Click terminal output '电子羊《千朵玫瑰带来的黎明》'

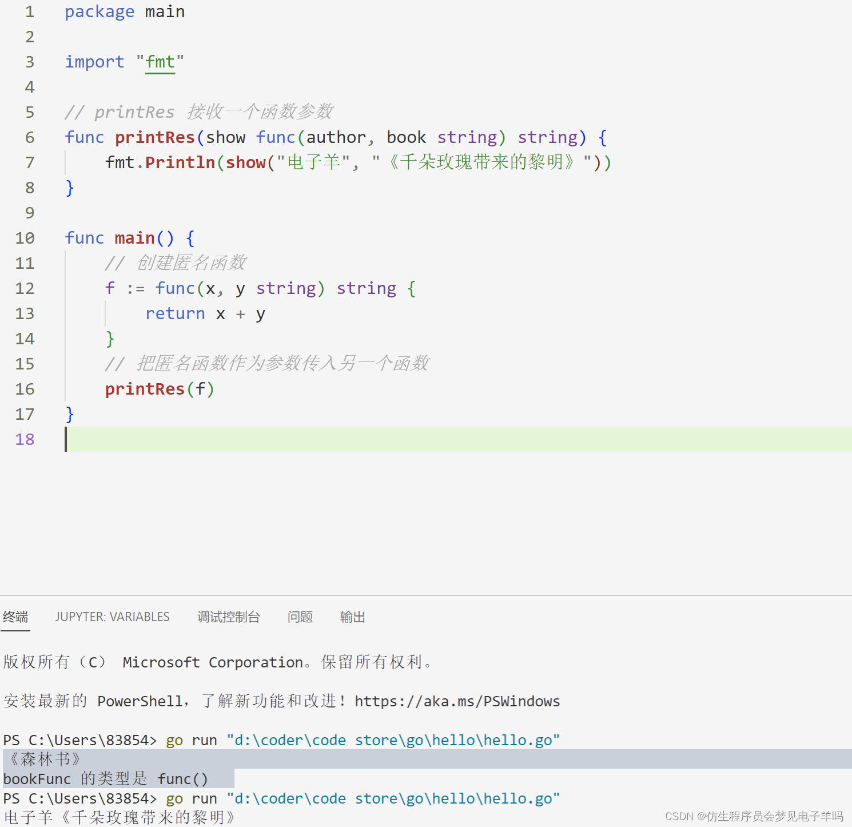point(119,817)
